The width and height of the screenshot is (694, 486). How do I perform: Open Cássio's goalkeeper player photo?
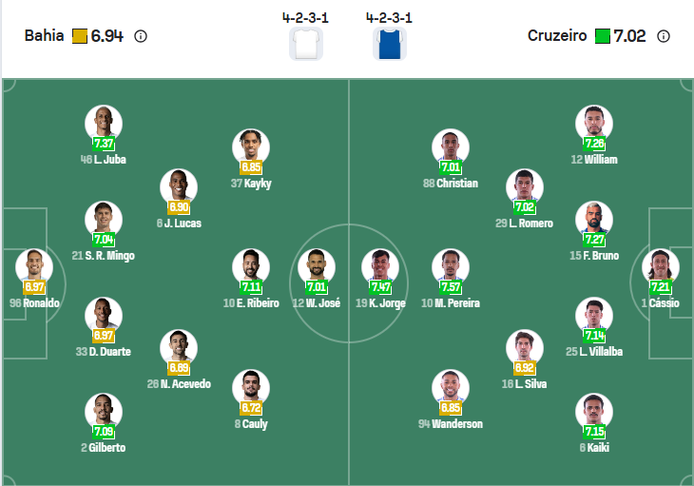[x=660, y=267]
